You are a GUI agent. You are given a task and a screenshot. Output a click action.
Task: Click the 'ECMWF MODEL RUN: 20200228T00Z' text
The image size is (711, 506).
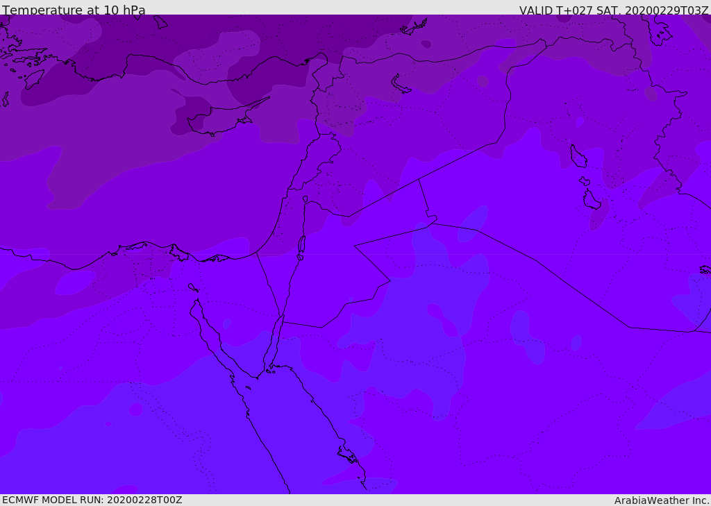click(x=92, y=500)
